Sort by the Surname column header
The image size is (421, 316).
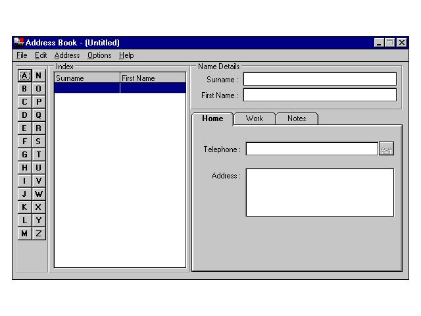point(87,78)
